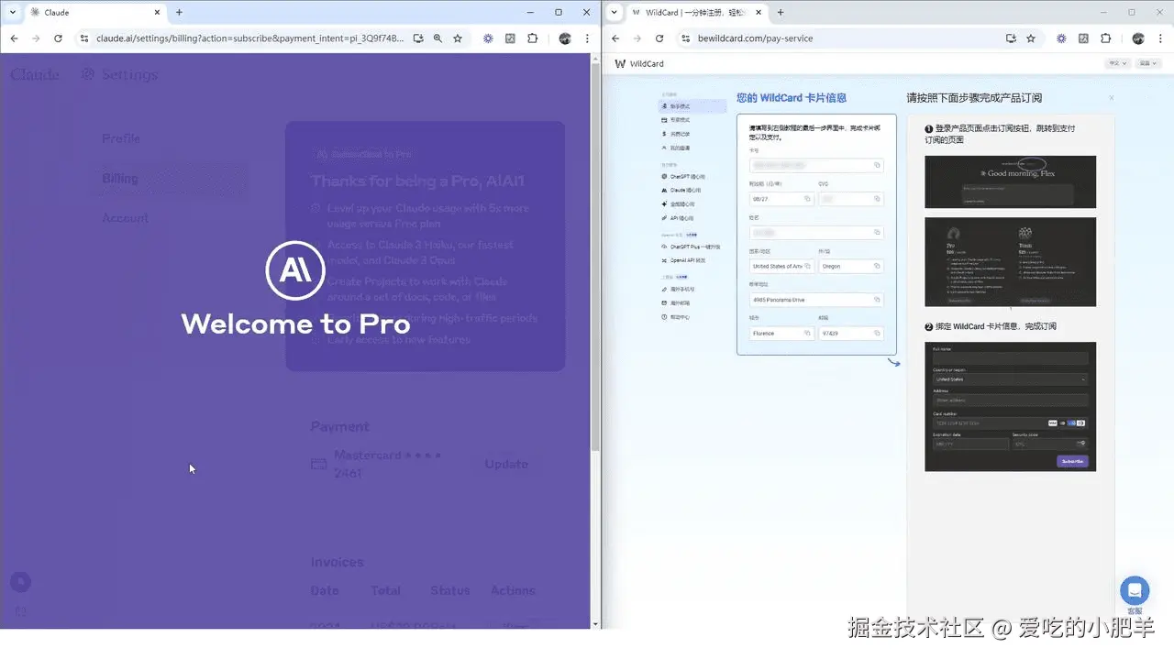Click the 4985 Panorama Drive field
Image resolution: width=1174 pixels, height=659 pixels.
816,300
